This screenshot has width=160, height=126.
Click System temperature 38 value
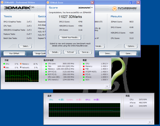coord(79,100)
